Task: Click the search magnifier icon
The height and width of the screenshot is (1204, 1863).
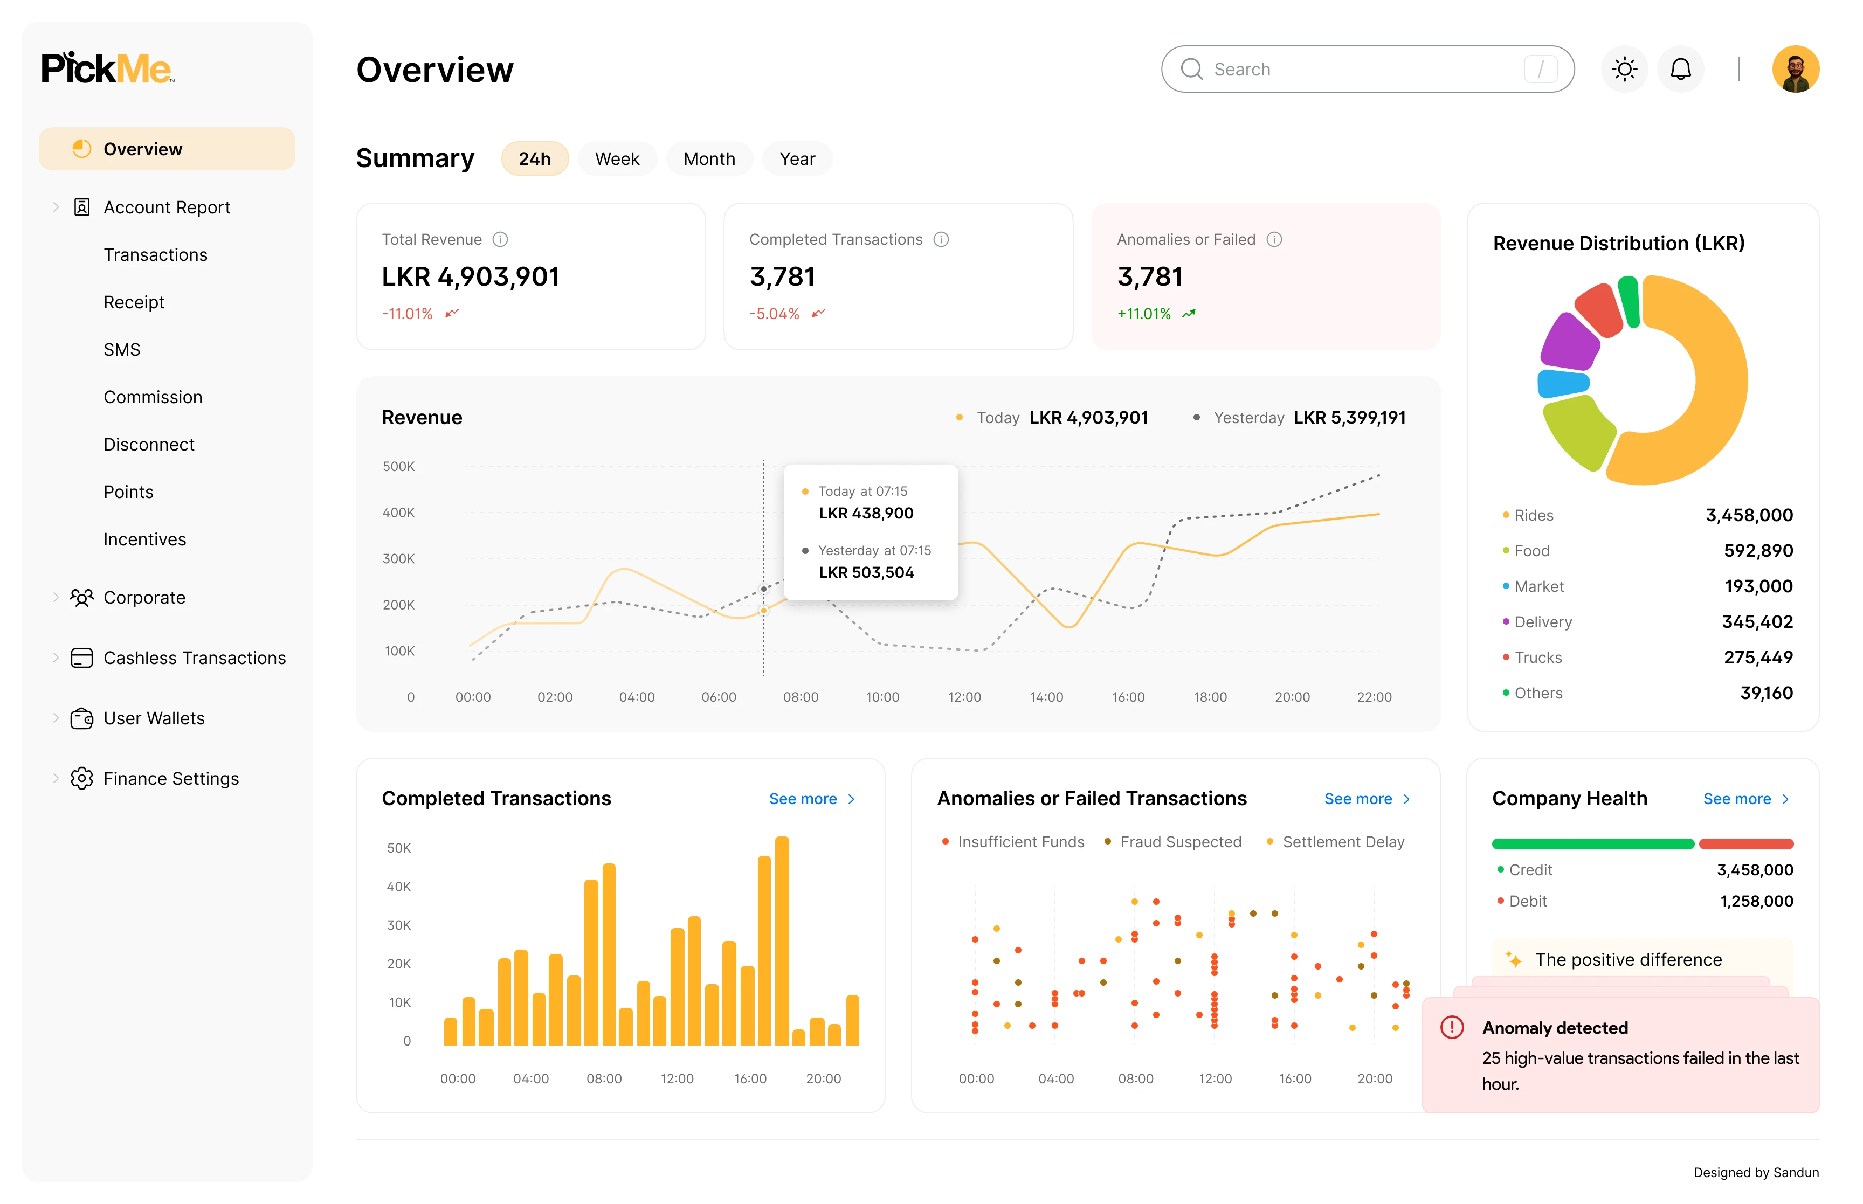Action: pos(1191,69)
